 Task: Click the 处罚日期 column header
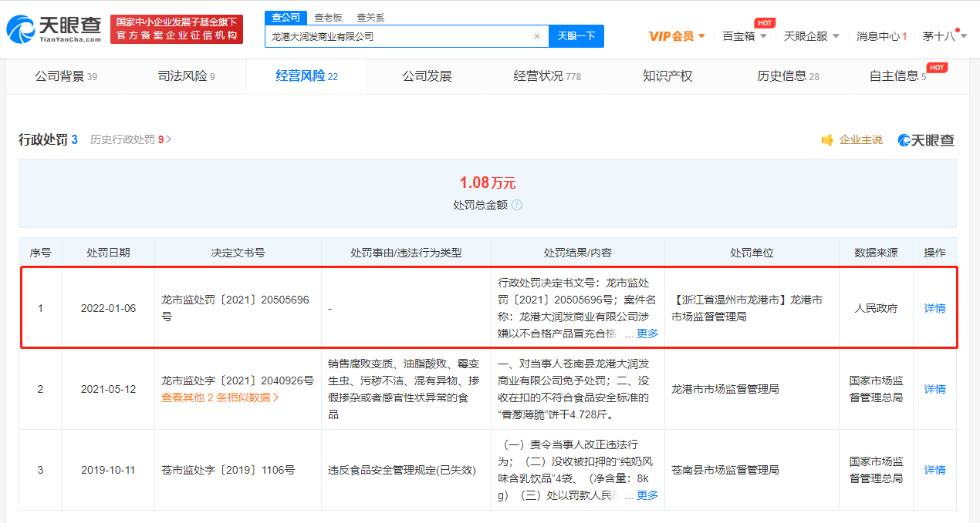pyautogui.click(x=108, y=253)
